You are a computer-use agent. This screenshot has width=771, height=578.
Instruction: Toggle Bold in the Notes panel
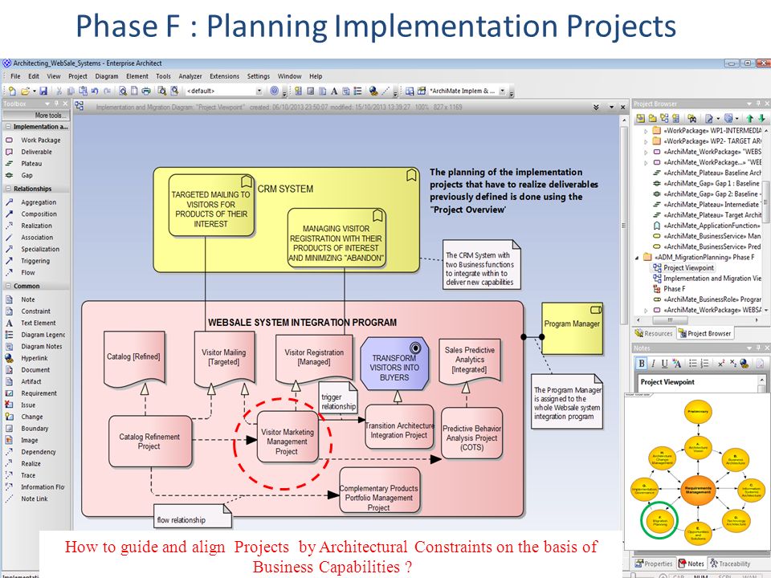pyautogui.click(x=641, y=364)
